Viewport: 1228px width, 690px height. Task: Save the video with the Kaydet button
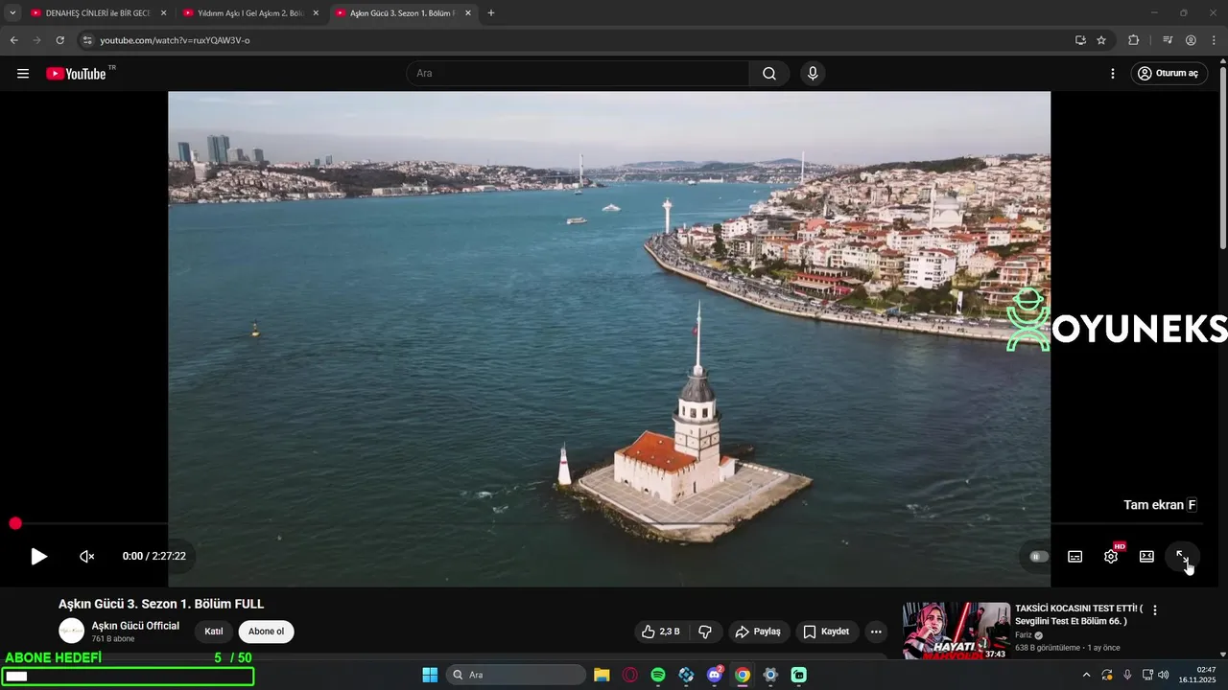(x=826, y=632)
